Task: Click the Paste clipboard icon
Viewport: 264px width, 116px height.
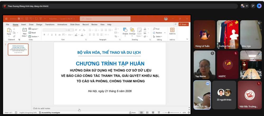Action: coord(9,30)
